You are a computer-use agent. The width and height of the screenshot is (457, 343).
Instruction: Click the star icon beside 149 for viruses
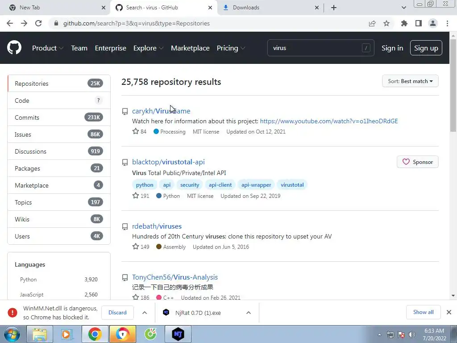click(136, 247)
